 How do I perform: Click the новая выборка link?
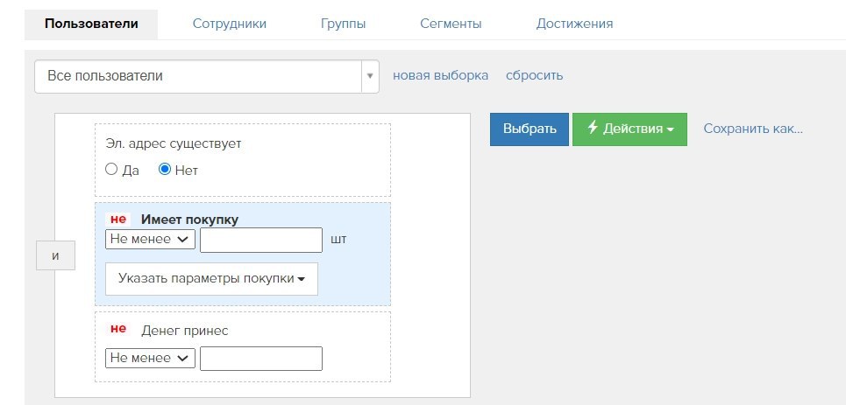(x=440, y=75)
